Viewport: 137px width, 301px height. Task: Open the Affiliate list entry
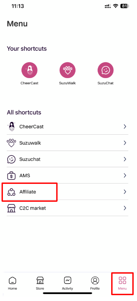[67, 192]
